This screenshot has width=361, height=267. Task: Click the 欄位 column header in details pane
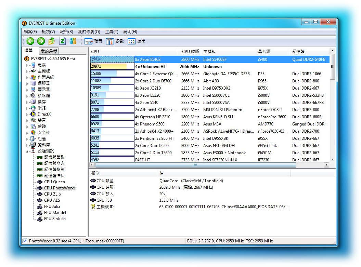pos(123,173)
